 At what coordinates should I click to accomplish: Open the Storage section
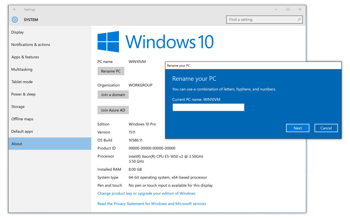50,107
